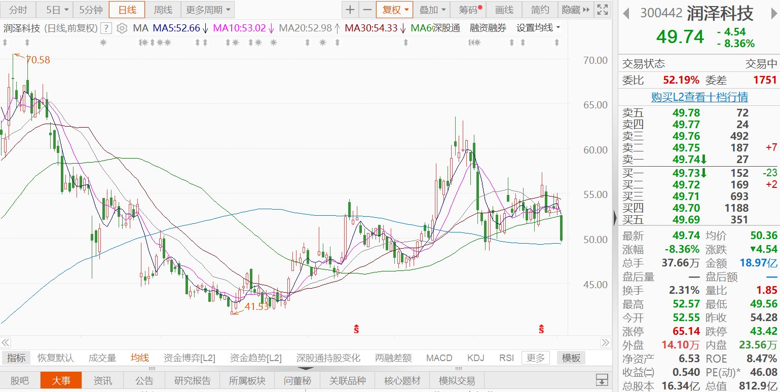
Task: Enter fullscreen chart mode
Action: tap(602, 10)
